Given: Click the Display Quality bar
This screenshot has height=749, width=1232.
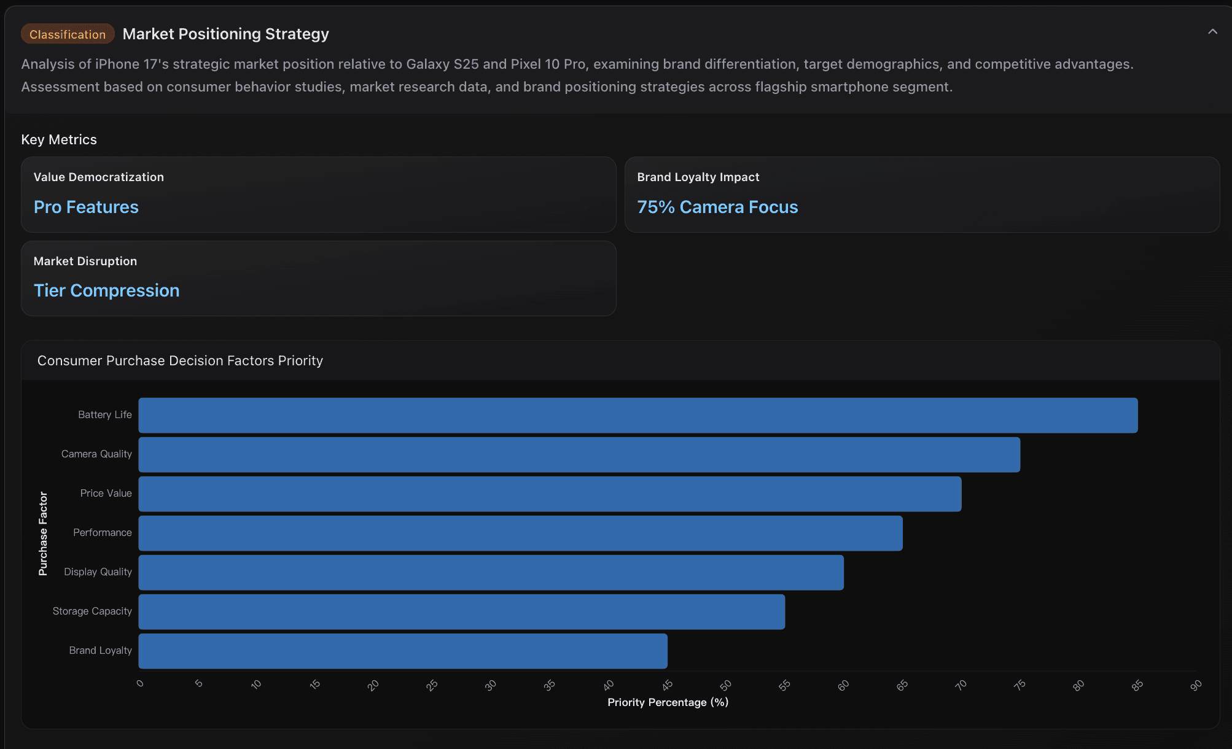Looking at the screenshot, I should point(491,573).
